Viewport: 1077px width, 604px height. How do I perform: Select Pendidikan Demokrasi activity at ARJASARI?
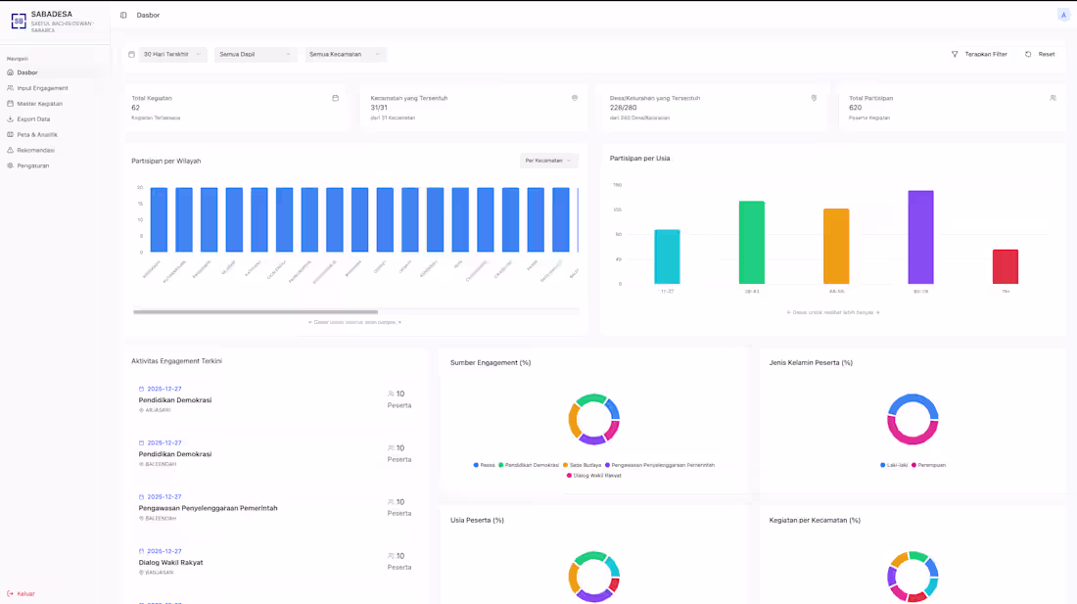click(x=175, y=400)
